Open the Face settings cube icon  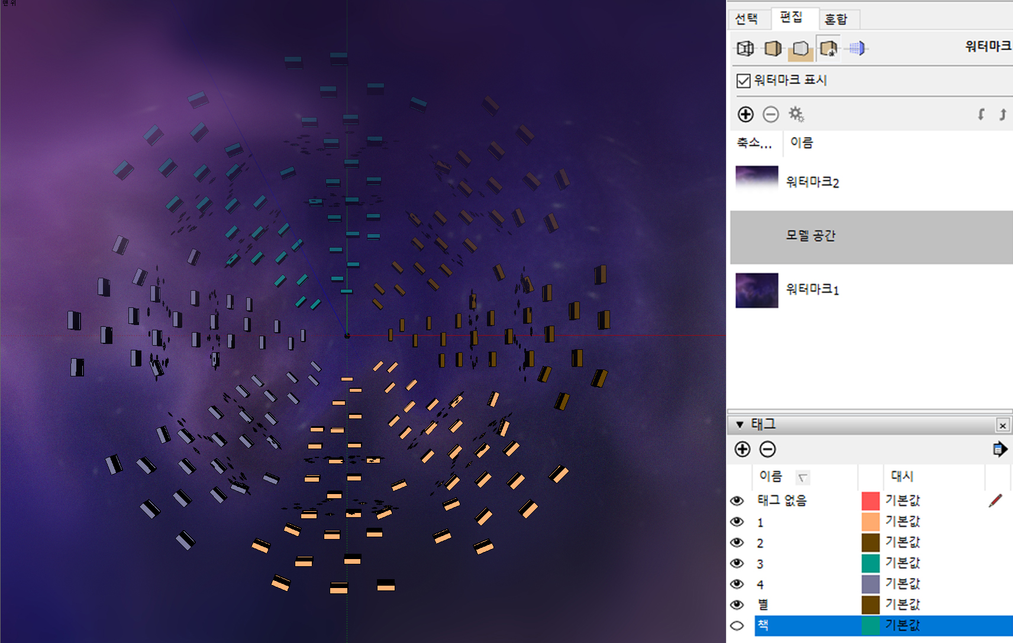773,48
